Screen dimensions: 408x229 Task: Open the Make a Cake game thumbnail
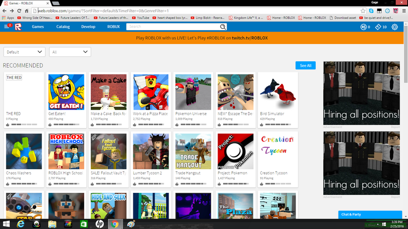click(x=109, y=92)
